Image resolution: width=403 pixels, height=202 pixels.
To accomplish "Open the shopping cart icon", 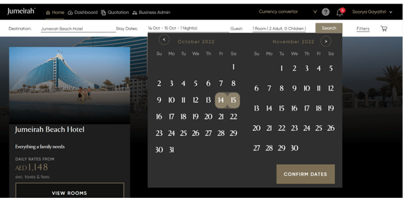I will 384,29.
